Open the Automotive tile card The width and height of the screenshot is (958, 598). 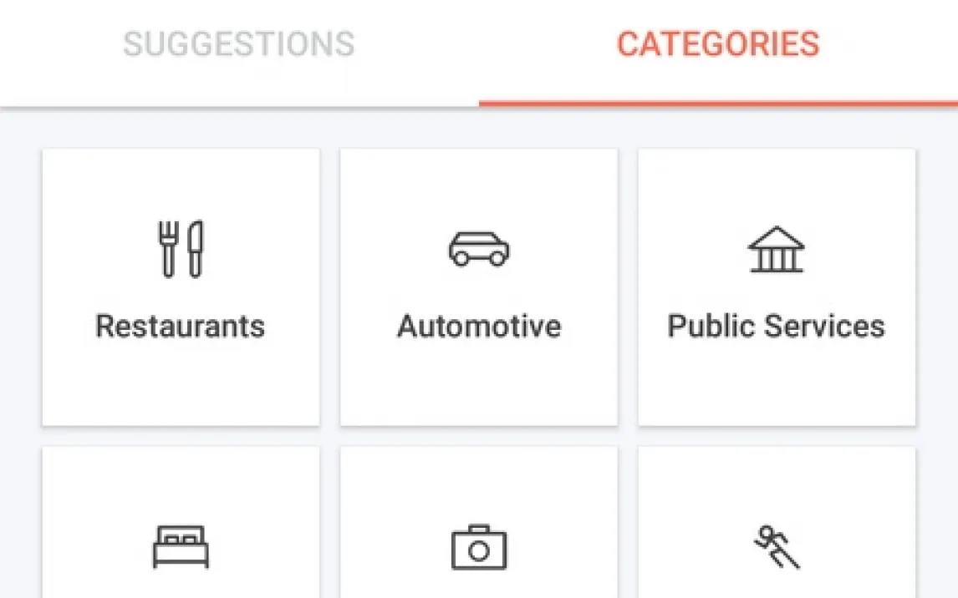click(x=479, y=376)
